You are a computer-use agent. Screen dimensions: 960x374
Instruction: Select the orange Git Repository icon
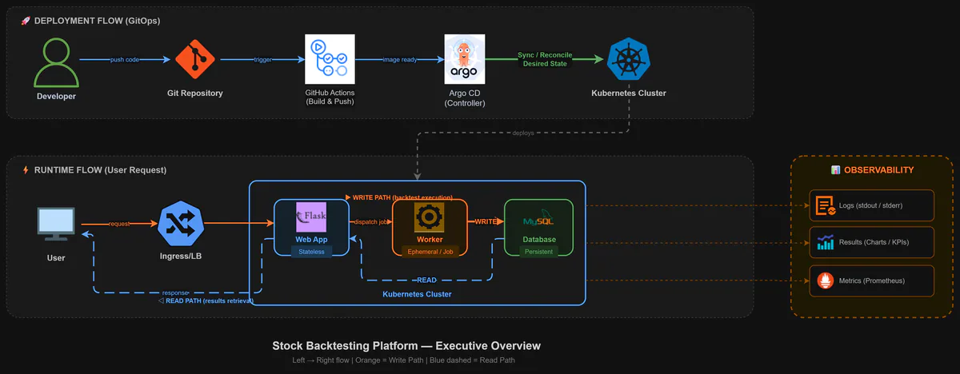click(197, 59)
